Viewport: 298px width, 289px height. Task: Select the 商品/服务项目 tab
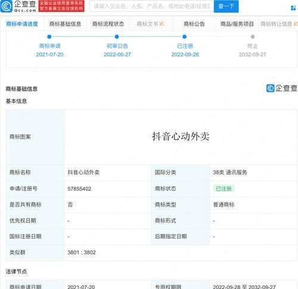(x=237, y=24)
